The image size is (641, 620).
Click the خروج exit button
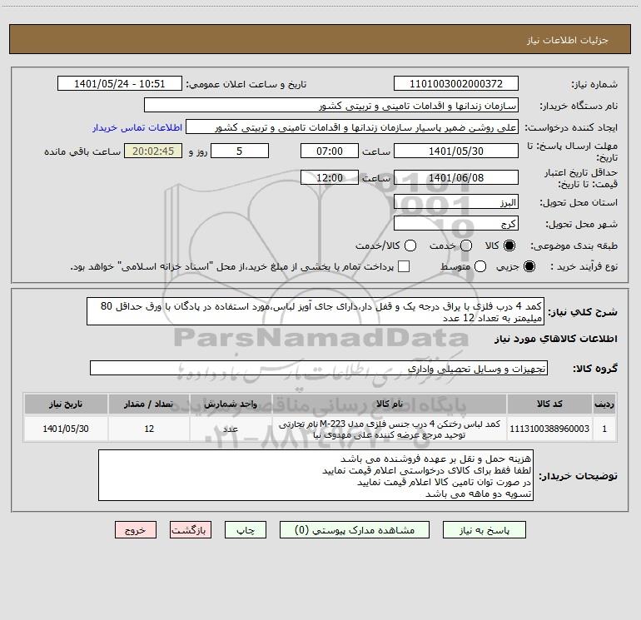click(x=136, y=530)
